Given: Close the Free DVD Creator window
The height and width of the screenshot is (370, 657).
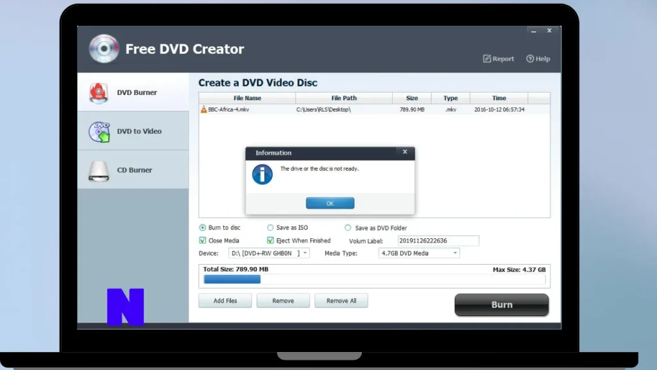Looking at the screenshot, I should click(549, 31).
